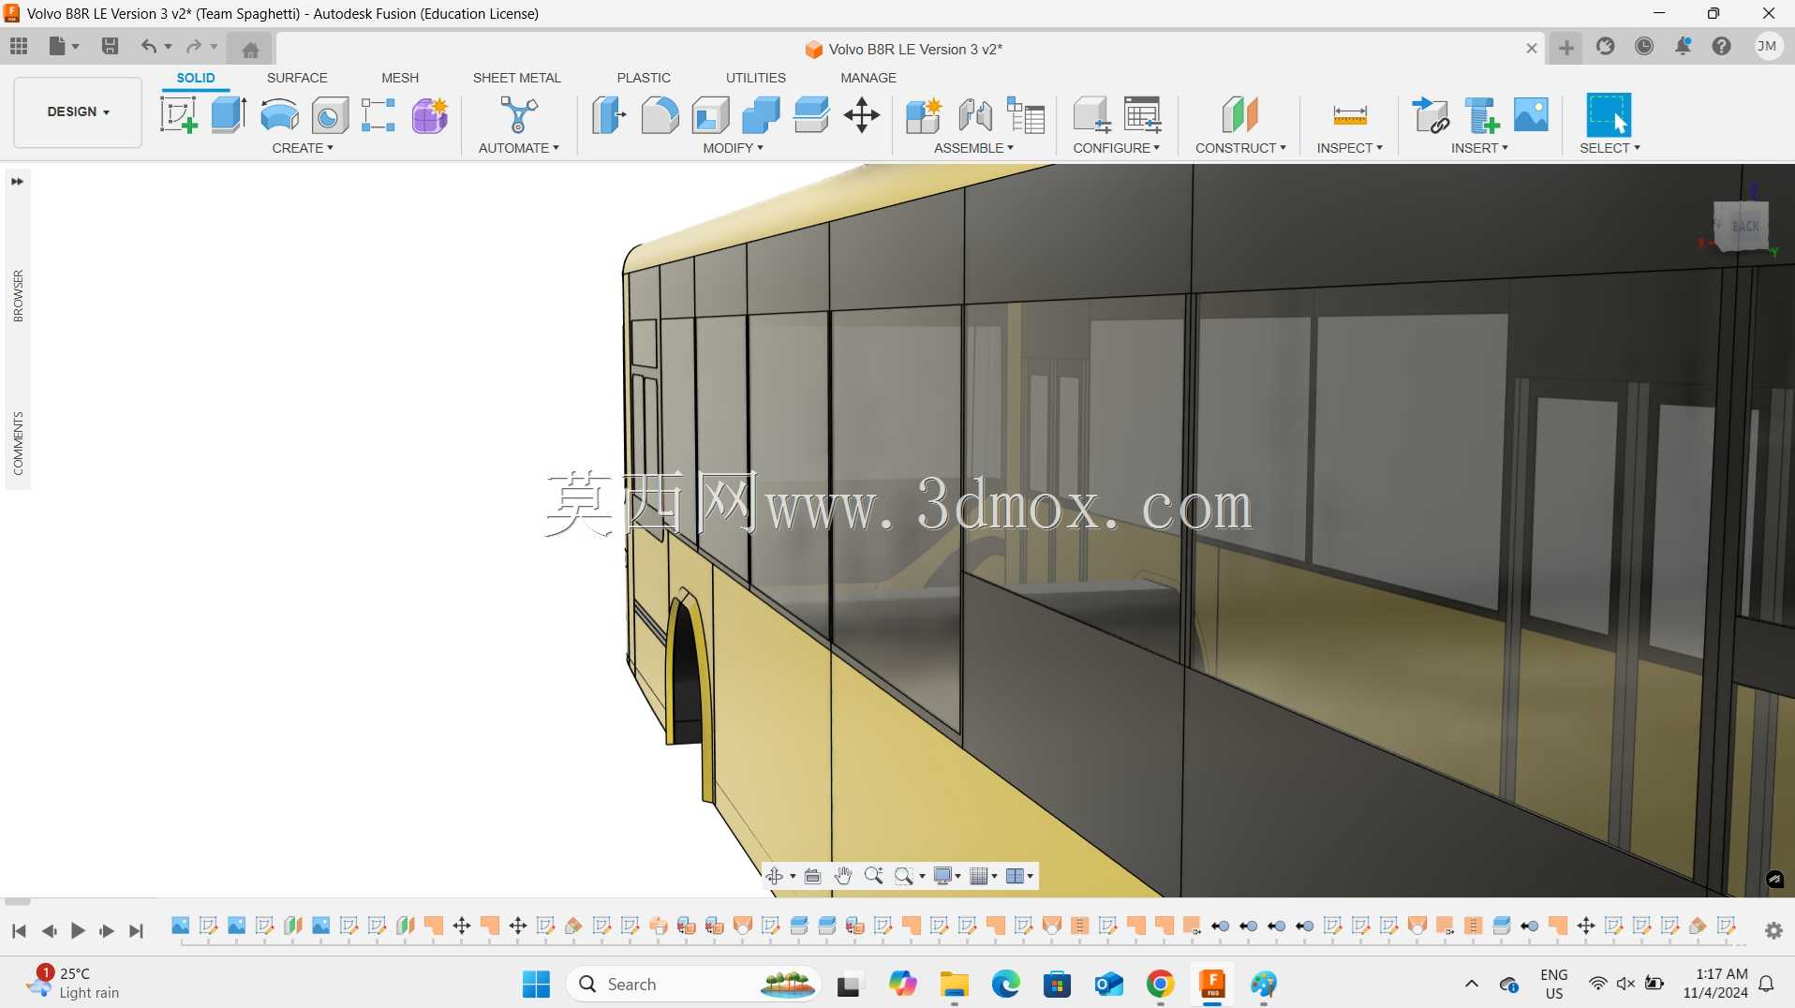Select the Fillet tool
The width and height of the screenshot is (1795, 1008).
pos(660,115)
